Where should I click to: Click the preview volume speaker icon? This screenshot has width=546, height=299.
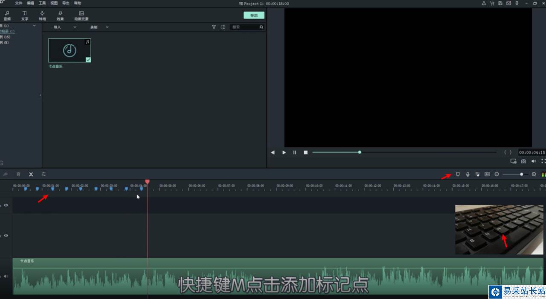tap(534, 161)
